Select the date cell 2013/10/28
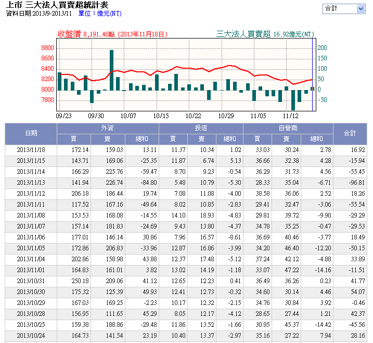This screenshot has height=343, width=373. click(x=31, y=314)
